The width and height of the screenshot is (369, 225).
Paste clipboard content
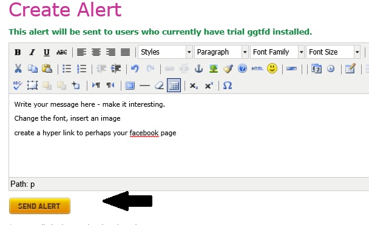click(47, 69)
